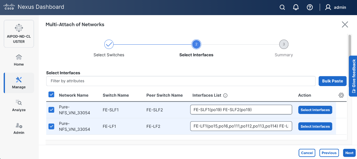Open the notifications bell icon

[296, 7]
